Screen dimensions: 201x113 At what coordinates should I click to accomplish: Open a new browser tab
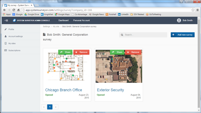(37, 5)
